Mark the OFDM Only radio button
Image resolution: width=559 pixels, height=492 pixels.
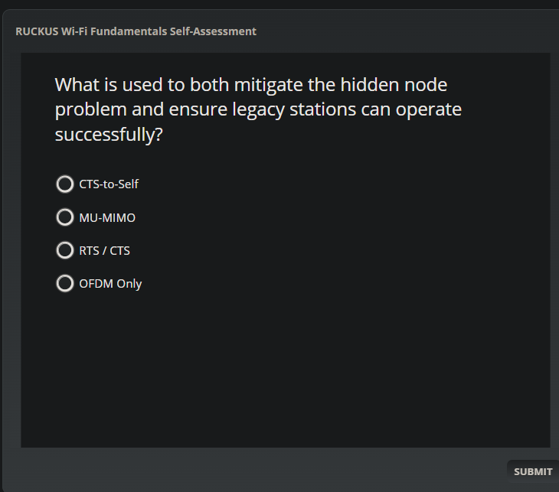point(65,283)
